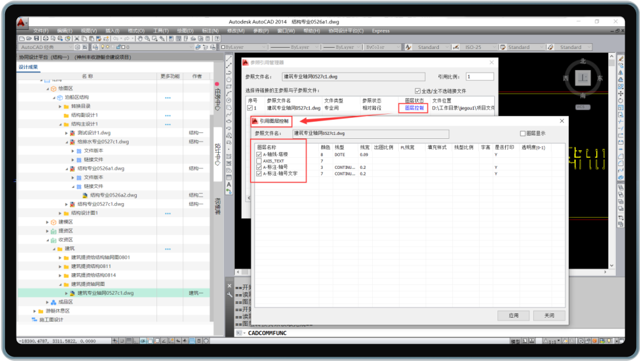The image size is (640, 361).
Task: Click the Make Object's Layer Current icon
Action: tap(198, 47)
